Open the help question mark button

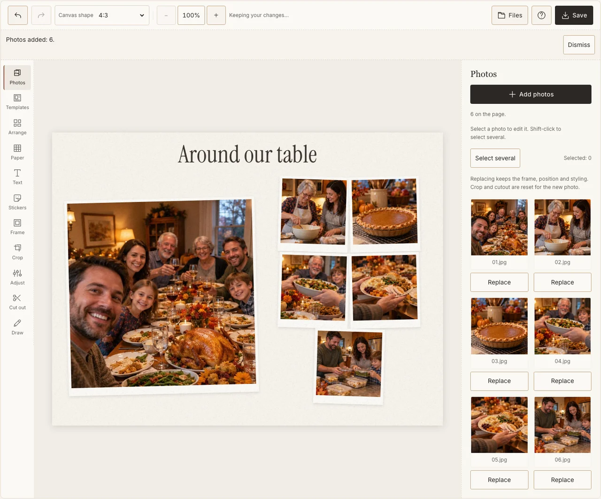[541, 15]
